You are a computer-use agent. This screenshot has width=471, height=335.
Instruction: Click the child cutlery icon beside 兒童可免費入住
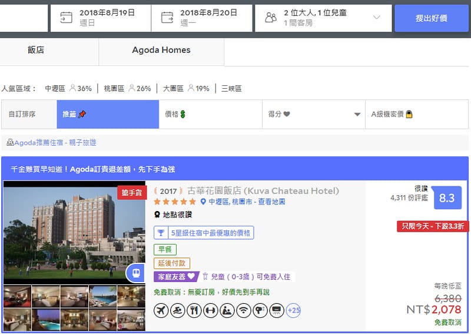click(205, 276)
